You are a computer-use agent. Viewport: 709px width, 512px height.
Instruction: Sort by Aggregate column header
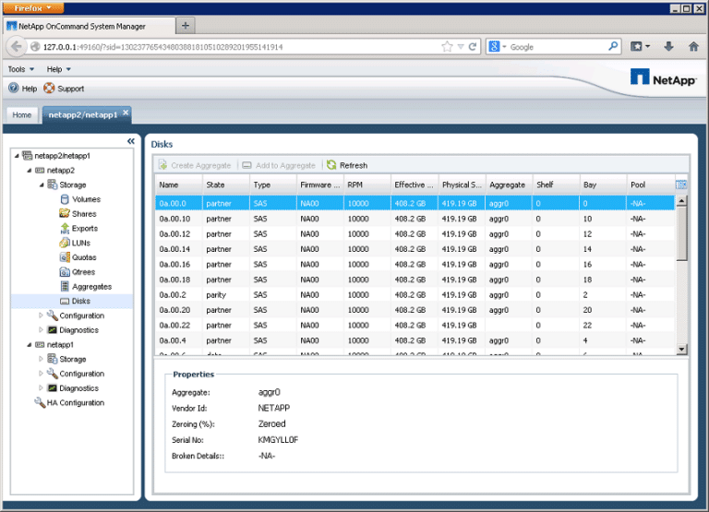point(510,185)
